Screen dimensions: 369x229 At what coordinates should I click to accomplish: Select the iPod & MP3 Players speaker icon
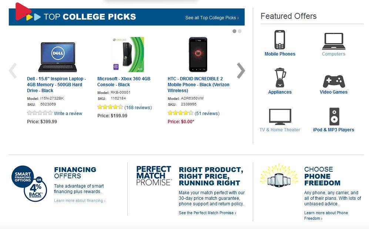334,117
